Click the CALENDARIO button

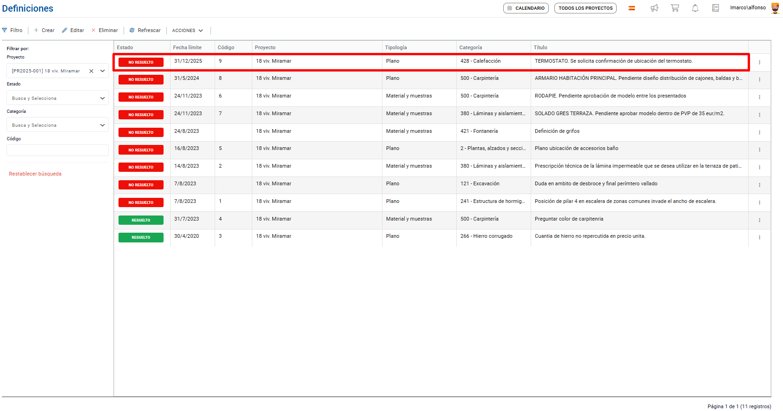(x=526, y=8)
